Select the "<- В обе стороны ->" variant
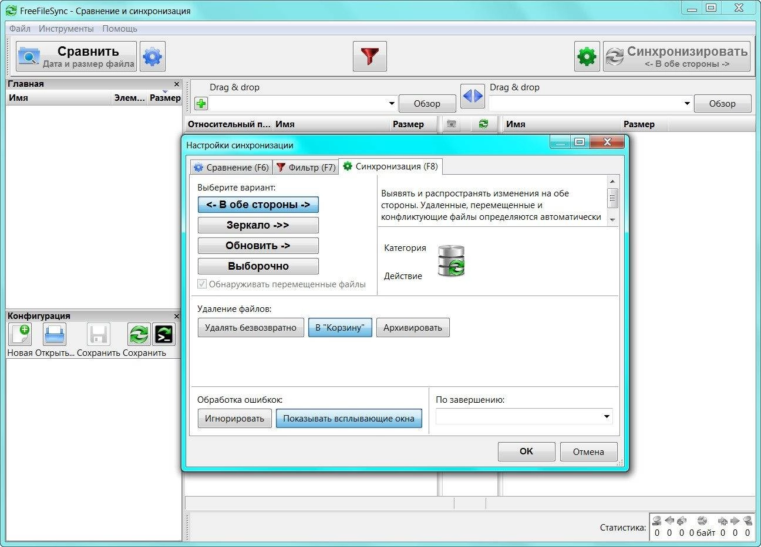761x547 pixels. pyautogui.click(x=258, y=205)
